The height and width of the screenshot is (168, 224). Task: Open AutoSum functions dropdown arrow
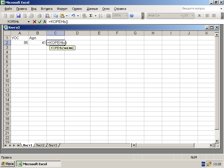click(x=95, y=16)
